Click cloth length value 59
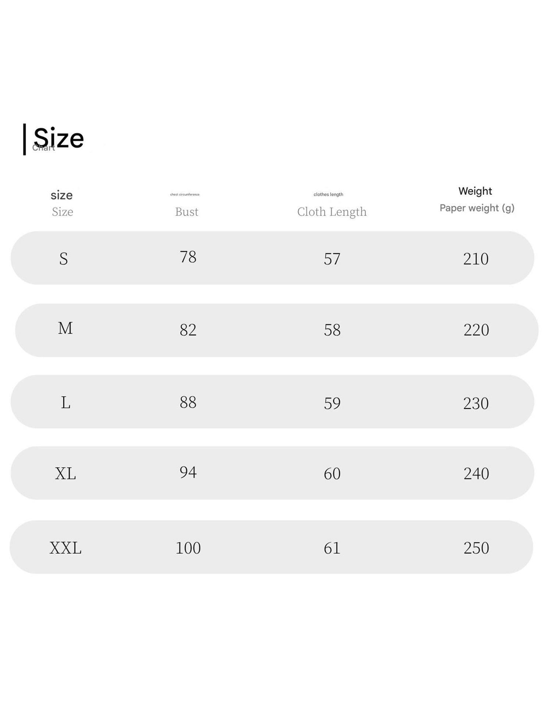This screenshot has width=545, height=723. pos(332,403)
